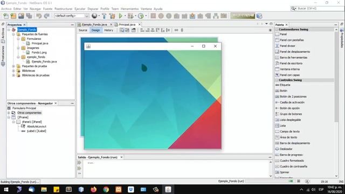Screen dimensions: 345x194
Task: Click the Preview Design icon
Action: tap(134, 30)
